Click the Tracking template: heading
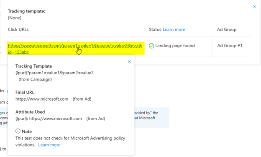This screenshot has height=157, width=261. point(26,11)
